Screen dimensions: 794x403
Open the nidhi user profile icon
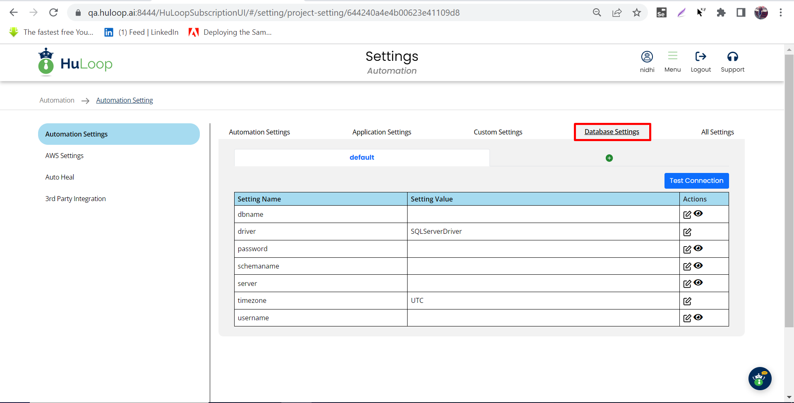click(647, 57)
